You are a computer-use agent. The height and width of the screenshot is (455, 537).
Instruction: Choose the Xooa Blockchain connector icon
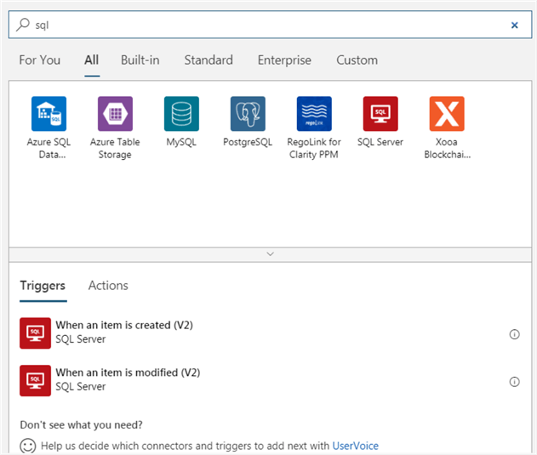tap(447, 114)
